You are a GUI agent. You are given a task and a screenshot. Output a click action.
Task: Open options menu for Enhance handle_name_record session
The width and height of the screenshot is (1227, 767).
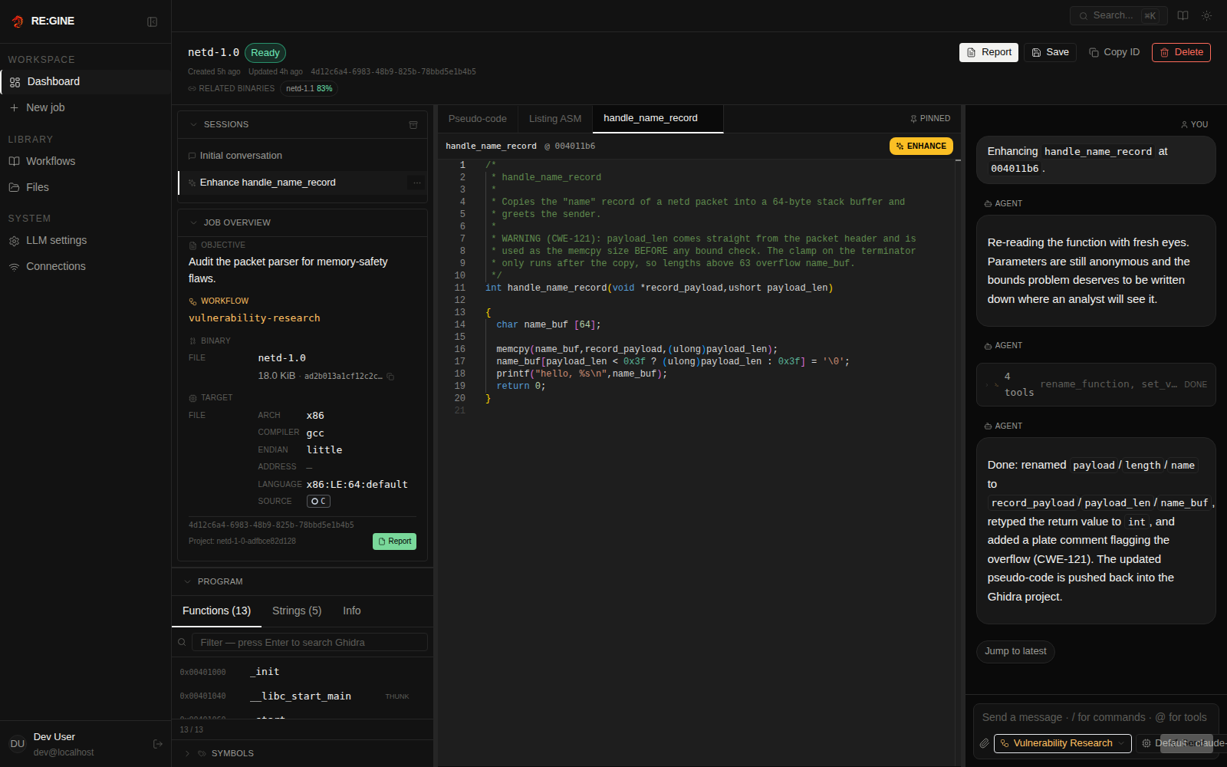pos(417,183)
